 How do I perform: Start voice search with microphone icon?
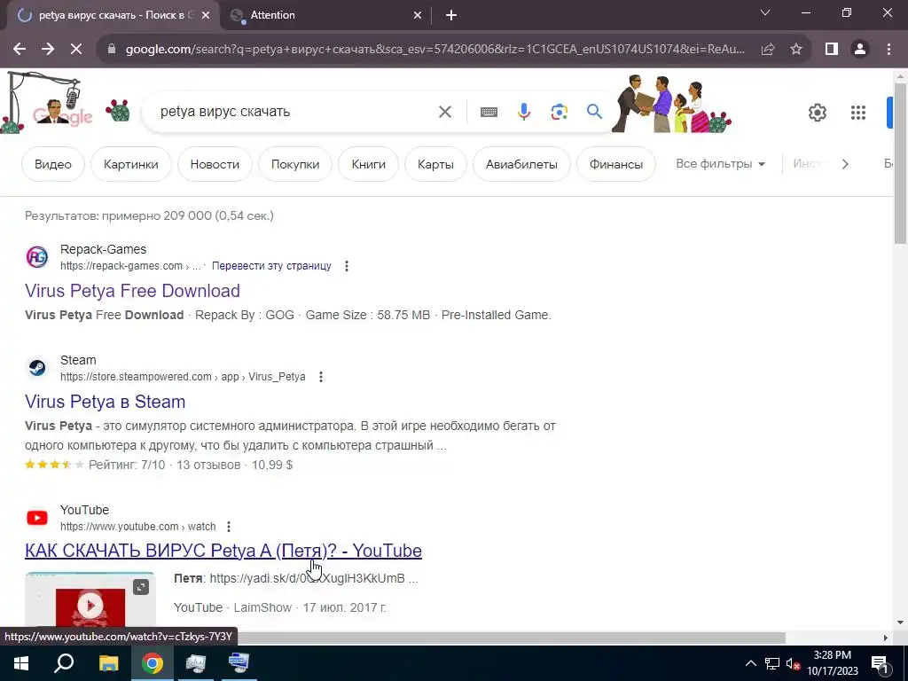(523, 112)
